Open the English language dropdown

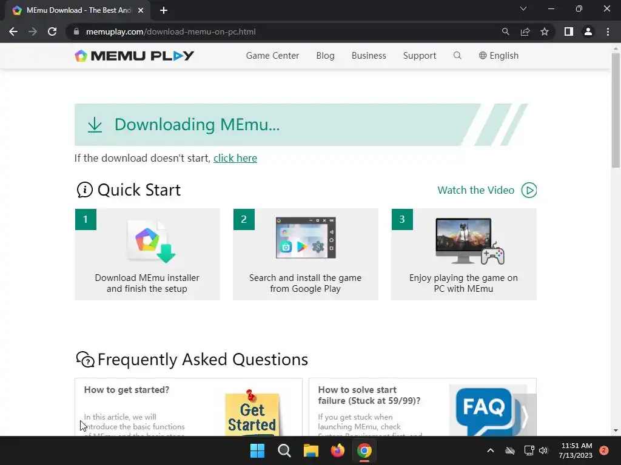tap(498, 56)
